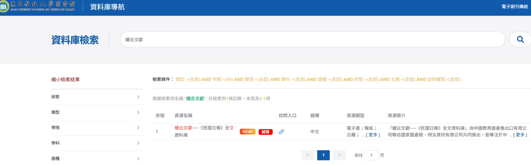531x165 pixels.
Task: Click the red 試用 badge
Action: pyautogui.click(x=265, y=132)
